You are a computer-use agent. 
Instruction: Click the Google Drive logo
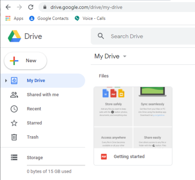click(15, 36)
